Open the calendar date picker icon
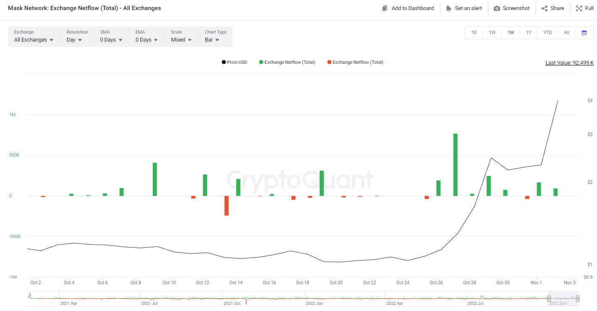 pos(584,33)
